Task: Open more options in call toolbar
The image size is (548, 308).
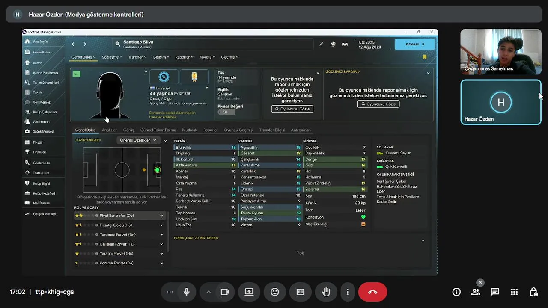Action: [348, 292]
